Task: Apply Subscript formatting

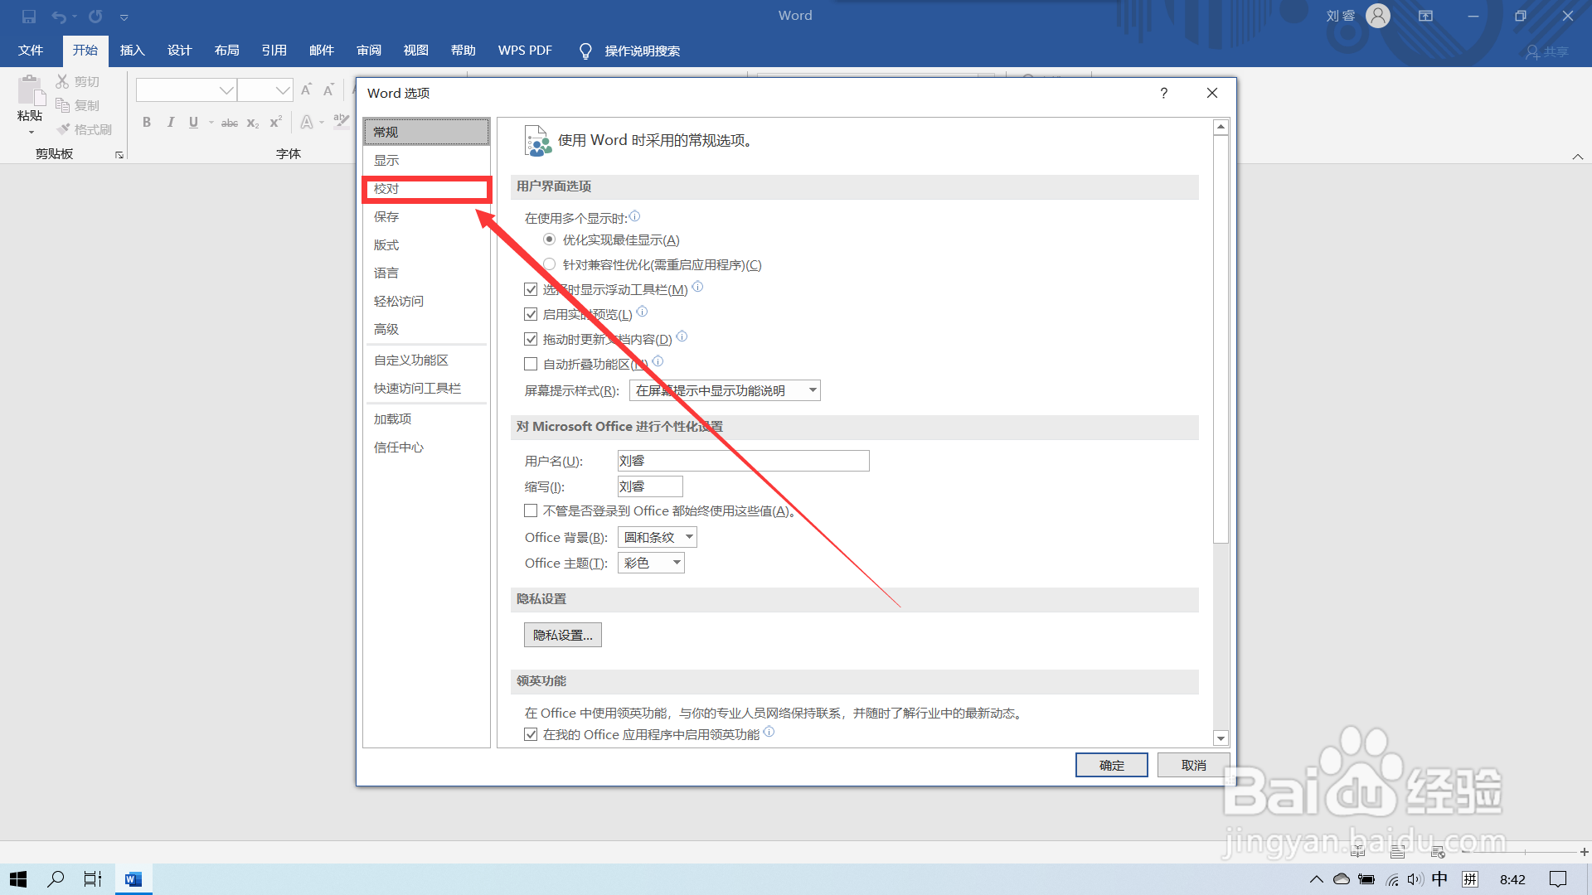Action: [253, 123]
